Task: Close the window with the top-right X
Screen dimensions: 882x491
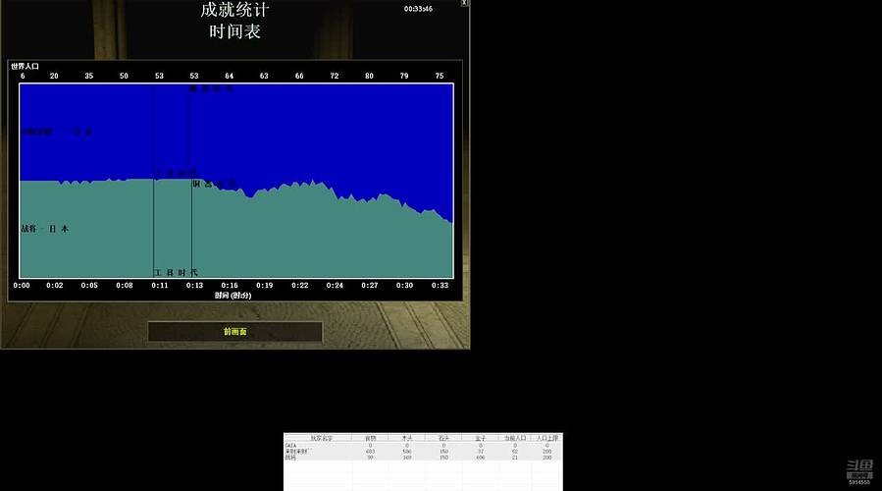Action: coord(464,5)
